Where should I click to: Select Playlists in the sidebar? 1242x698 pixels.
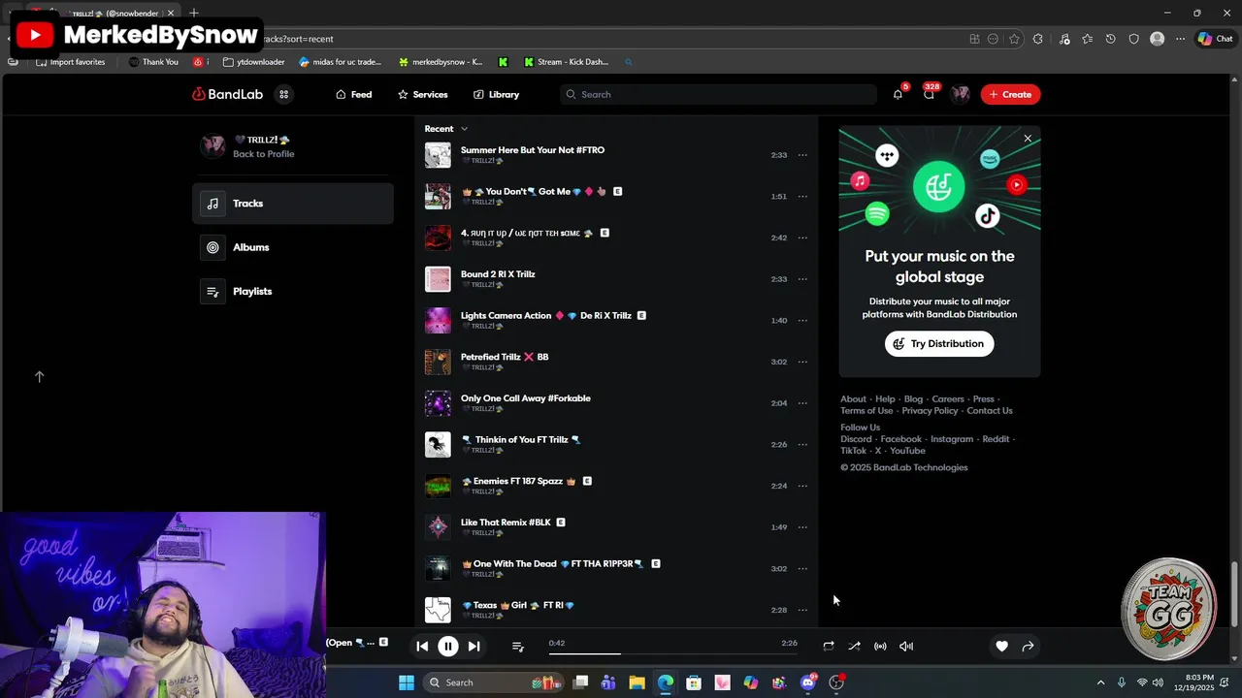pyautogui.click(x=293, y=291)
